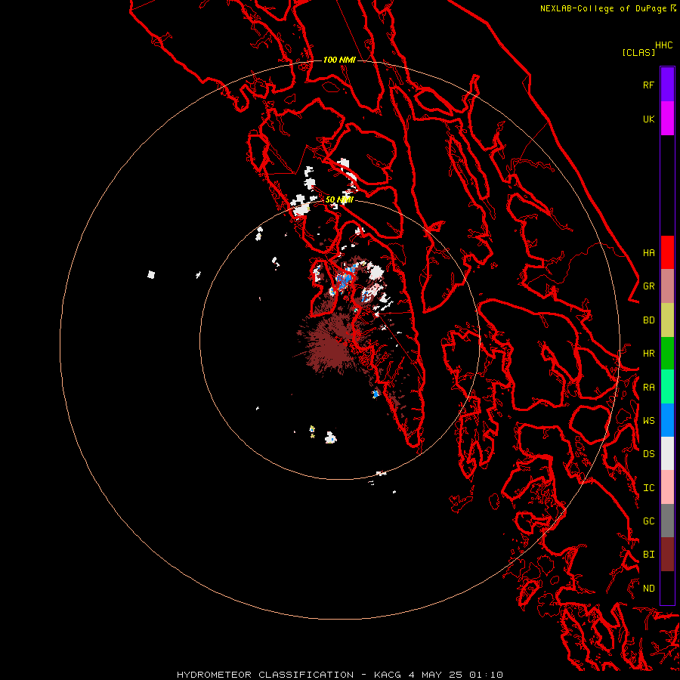Click the IC pink legend swatch
680x680 pixels.
[x=667, y=487]
